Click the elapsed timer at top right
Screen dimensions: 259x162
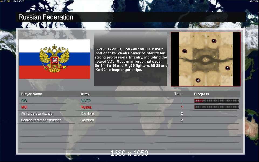(254, 1)
